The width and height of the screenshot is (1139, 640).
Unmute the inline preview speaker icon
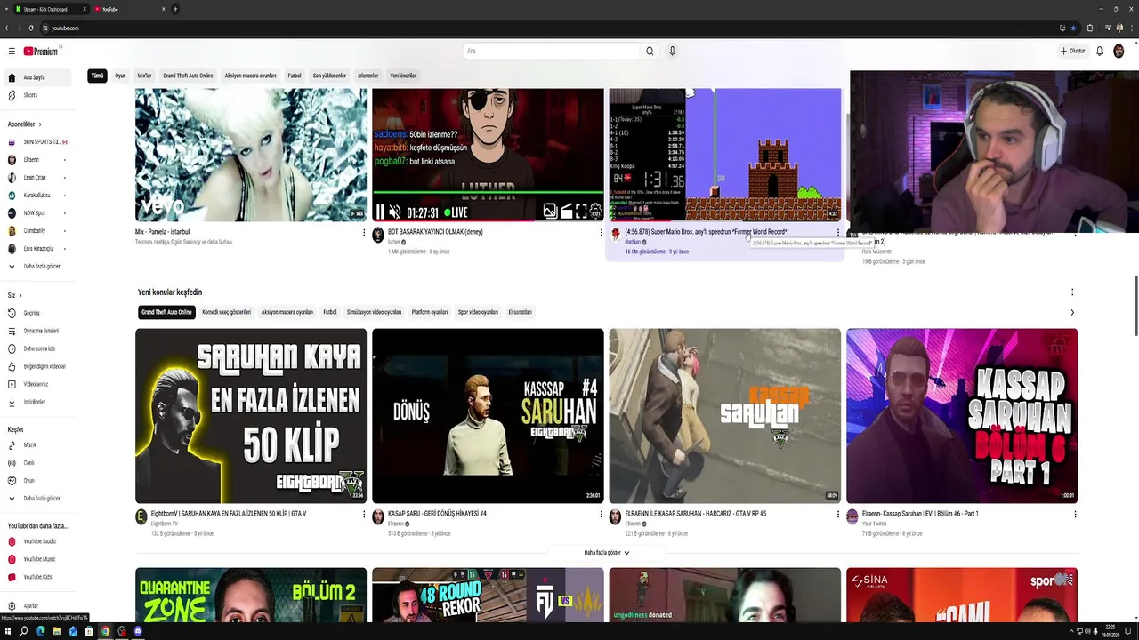(x=395, y=212)
